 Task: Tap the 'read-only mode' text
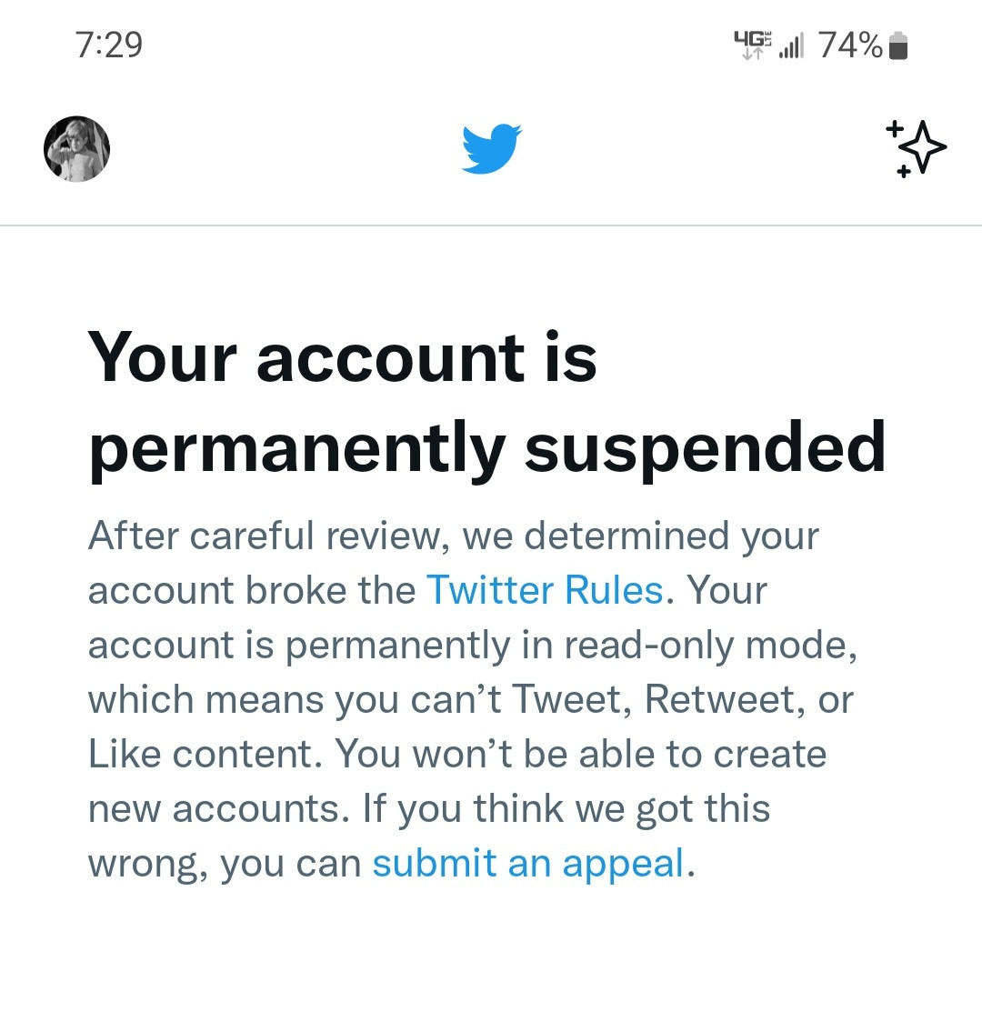point(710,645)
